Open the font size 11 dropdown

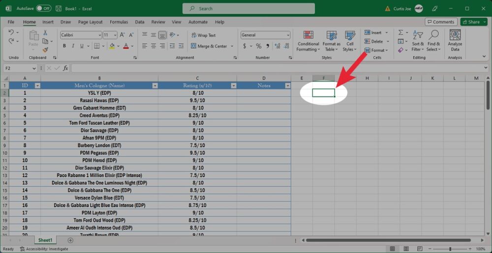(115, 35)
